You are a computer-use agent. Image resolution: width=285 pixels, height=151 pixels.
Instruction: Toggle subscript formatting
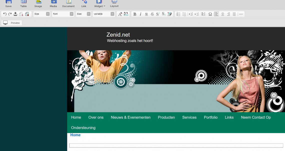[x=163, y=14]
